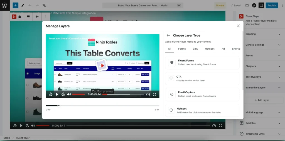Adjust the red volume slider in modal player
285x141 pixels.
pyautogui.click(x=78, y=94)
